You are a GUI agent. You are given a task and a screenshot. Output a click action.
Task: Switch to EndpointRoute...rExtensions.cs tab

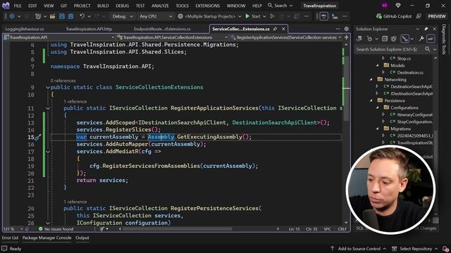(x=162, y=29)
